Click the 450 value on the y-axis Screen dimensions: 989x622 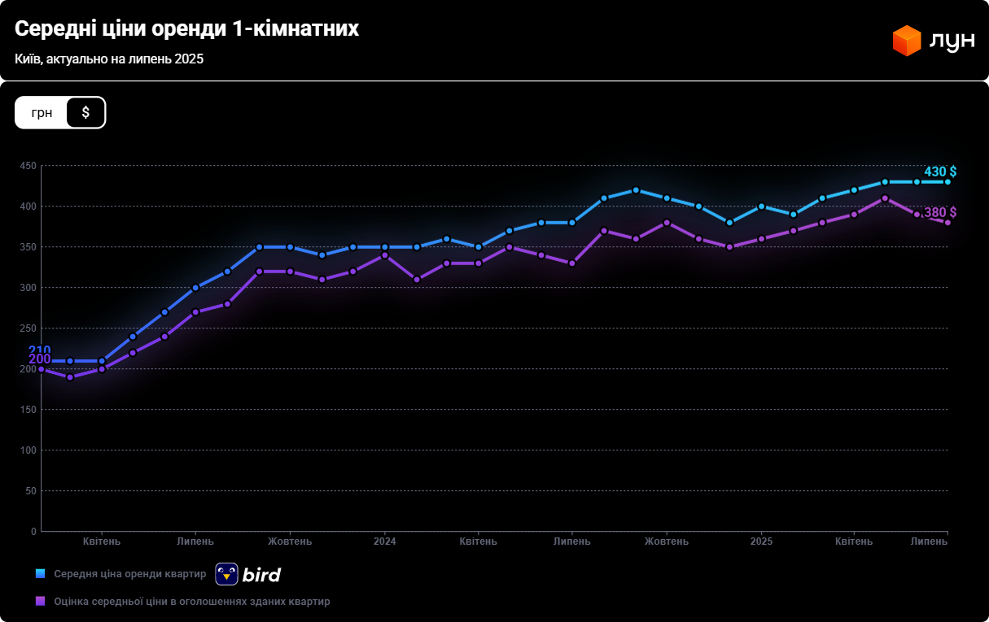28,166
